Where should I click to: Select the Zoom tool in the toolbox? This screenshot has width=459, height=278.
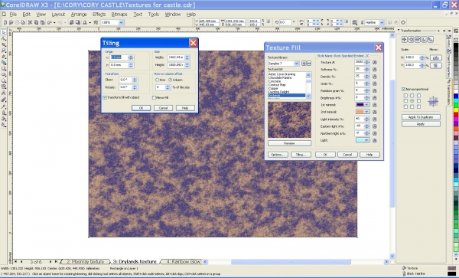click(4, 51)
